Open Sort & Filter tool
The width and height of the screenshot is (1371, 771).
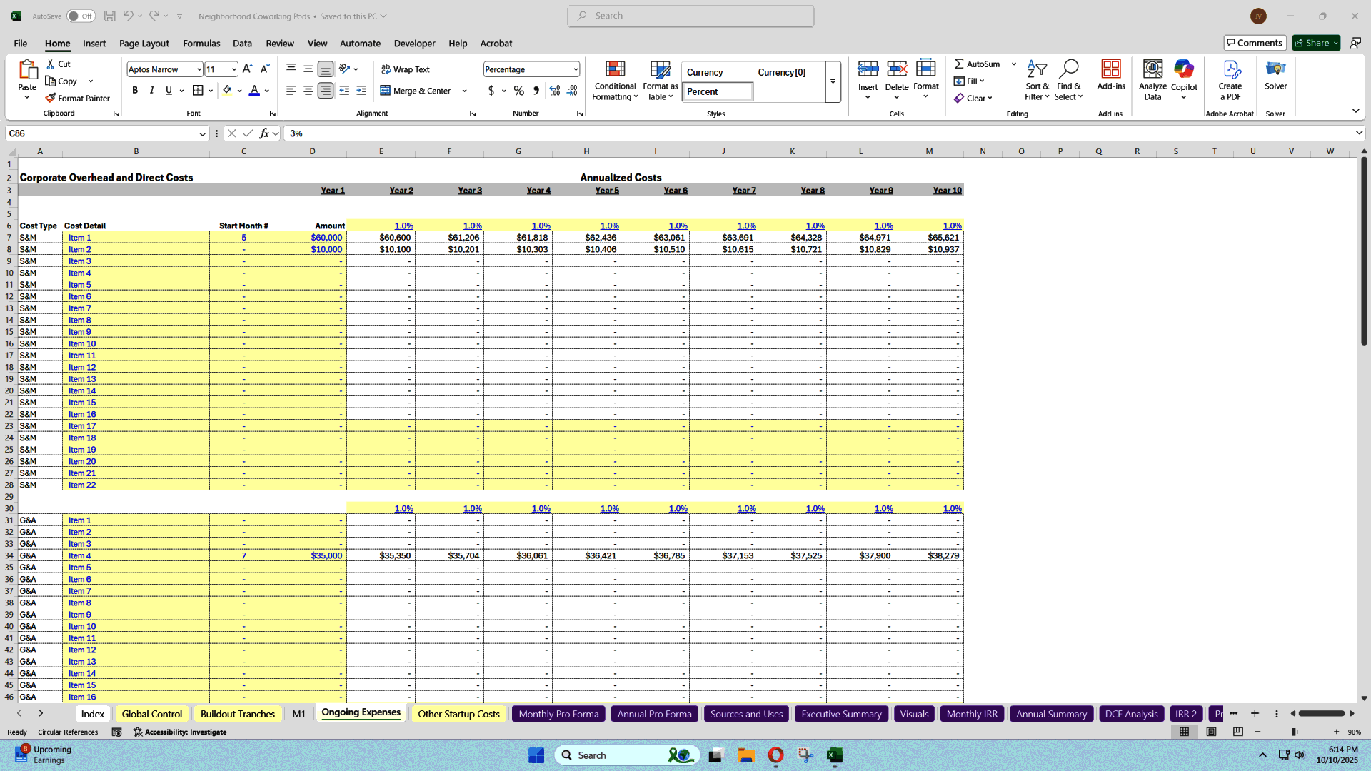(x=1037, y=79)
